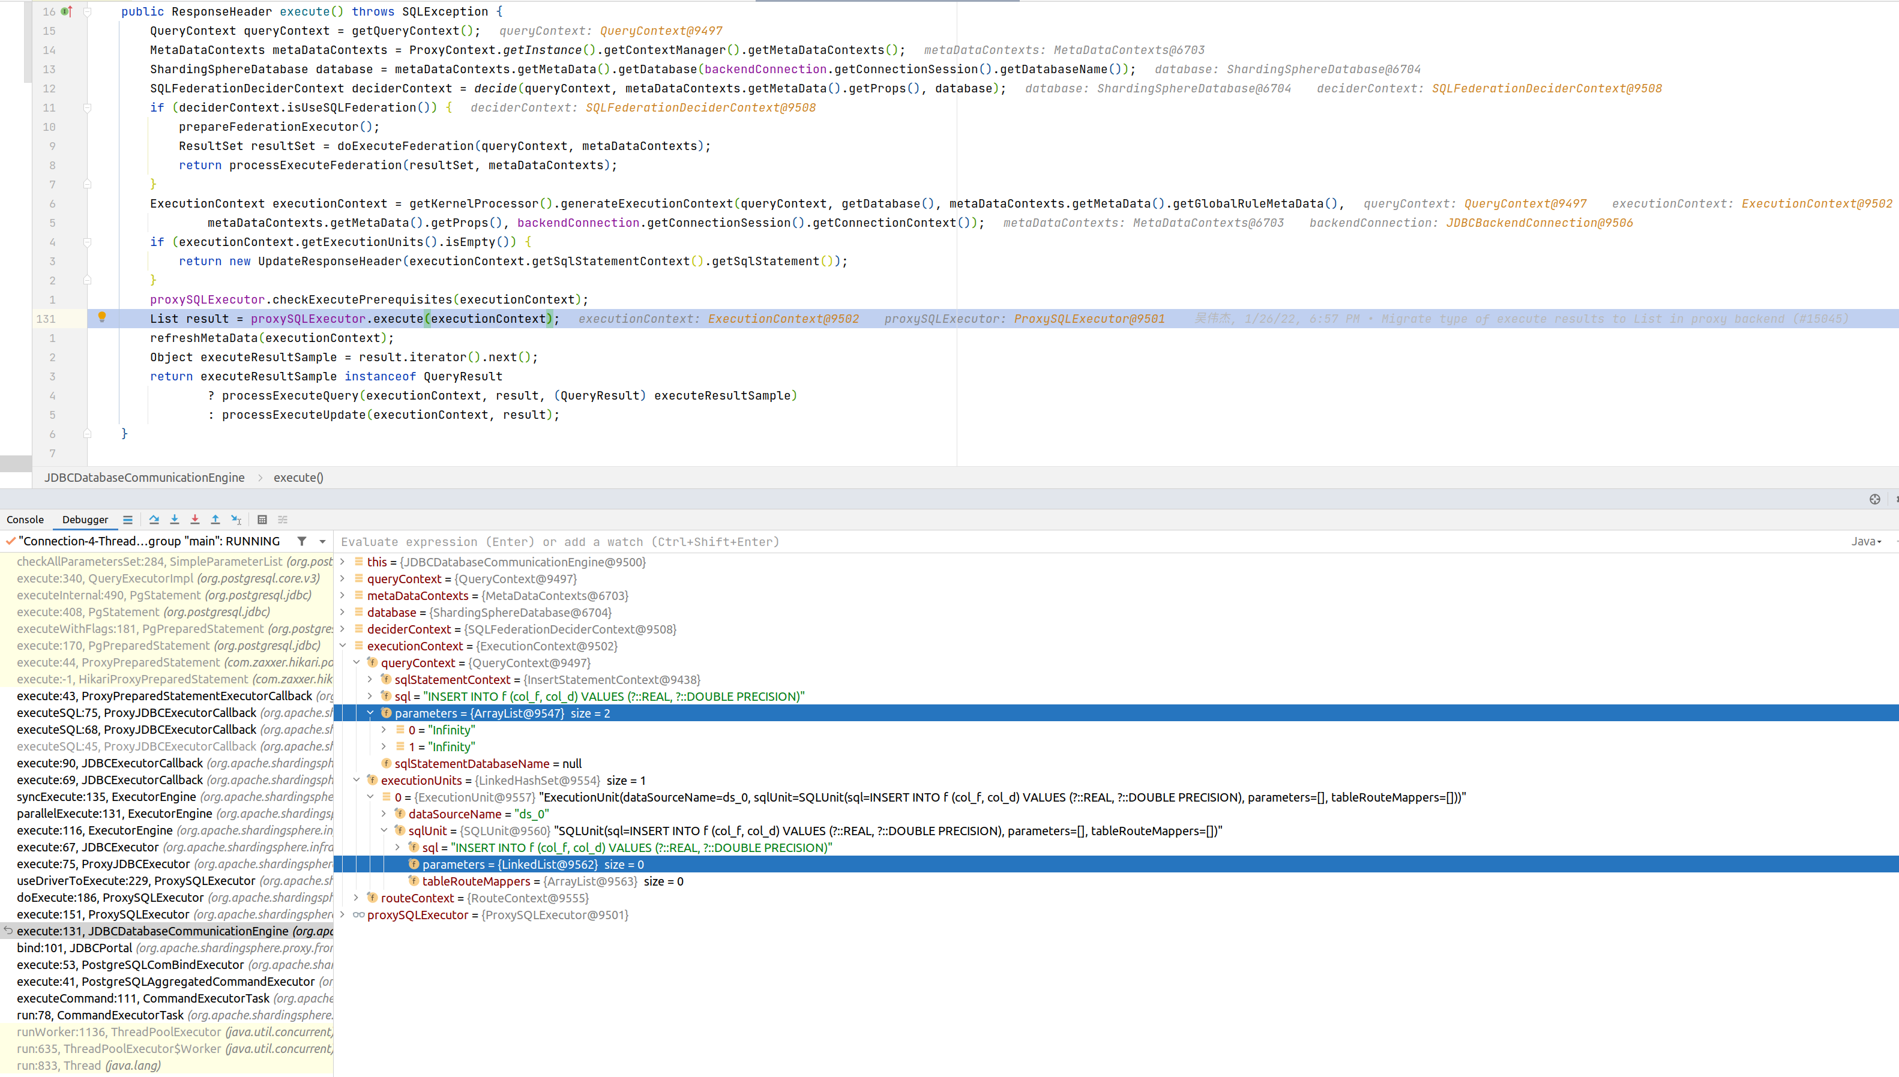
Task: Switch to the Console tab
Action: pyautogui.click(x=25, y=519)
